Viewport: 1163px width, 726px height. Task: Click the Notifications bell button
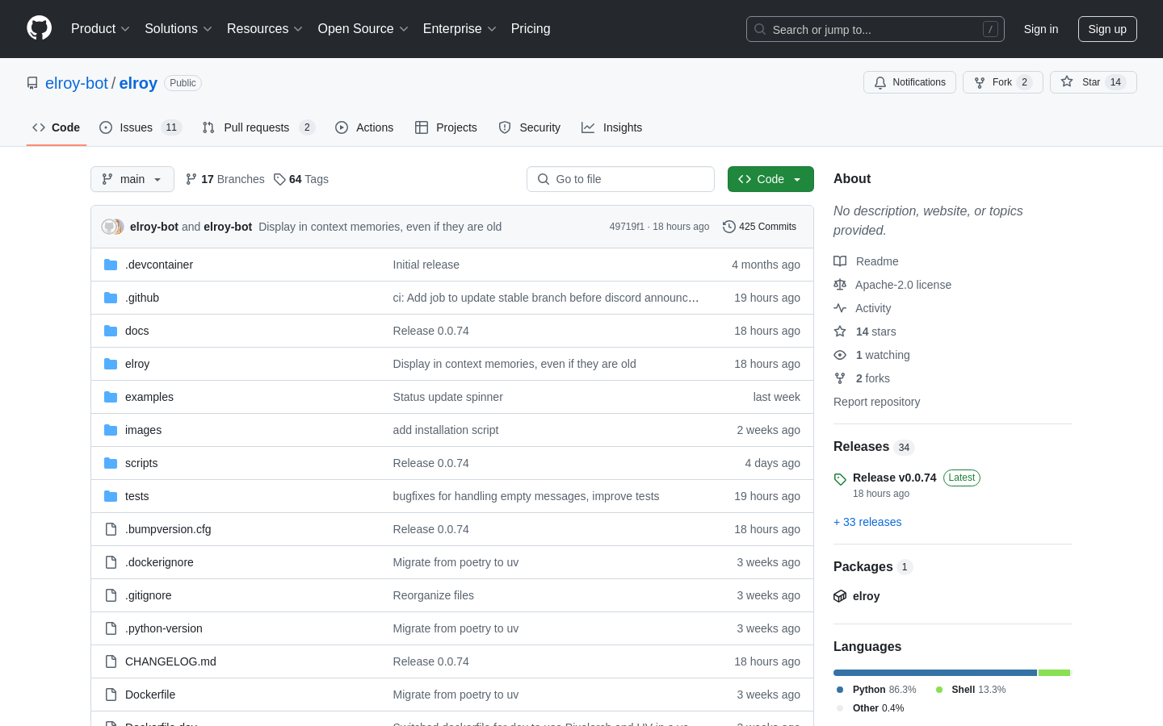pyautogui.click(x=909, y=82)
